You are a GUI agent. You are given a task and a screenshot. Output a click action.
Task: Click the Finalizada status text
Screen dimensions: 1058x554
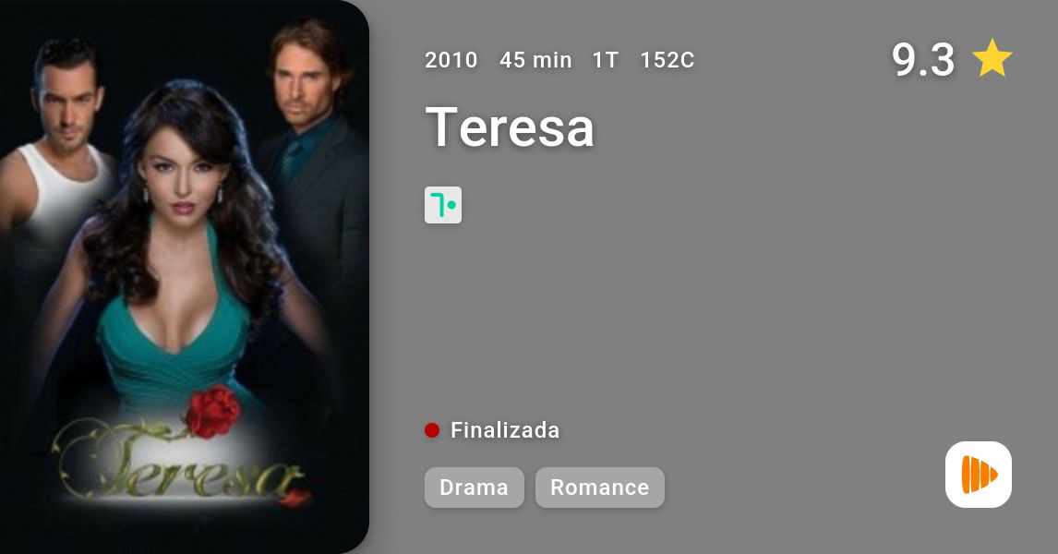coord(505,430)
